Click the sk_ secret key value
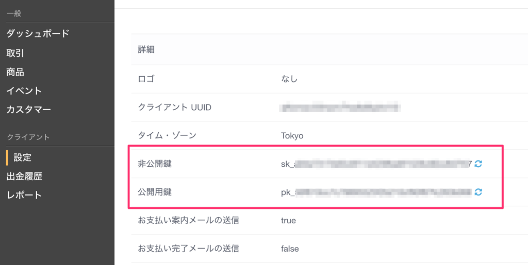 pyautogui.click(x=376, y=164)
